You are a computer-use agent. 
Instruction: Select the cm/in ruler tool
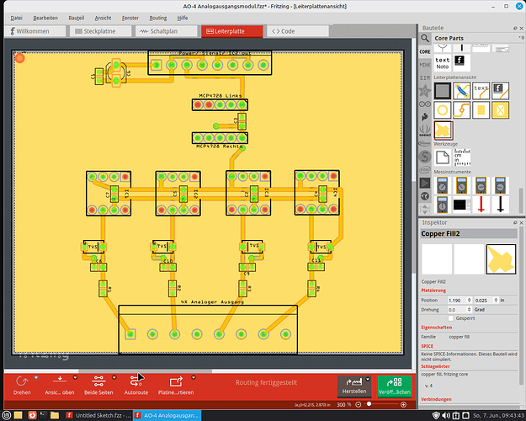[x=462, y=157]
